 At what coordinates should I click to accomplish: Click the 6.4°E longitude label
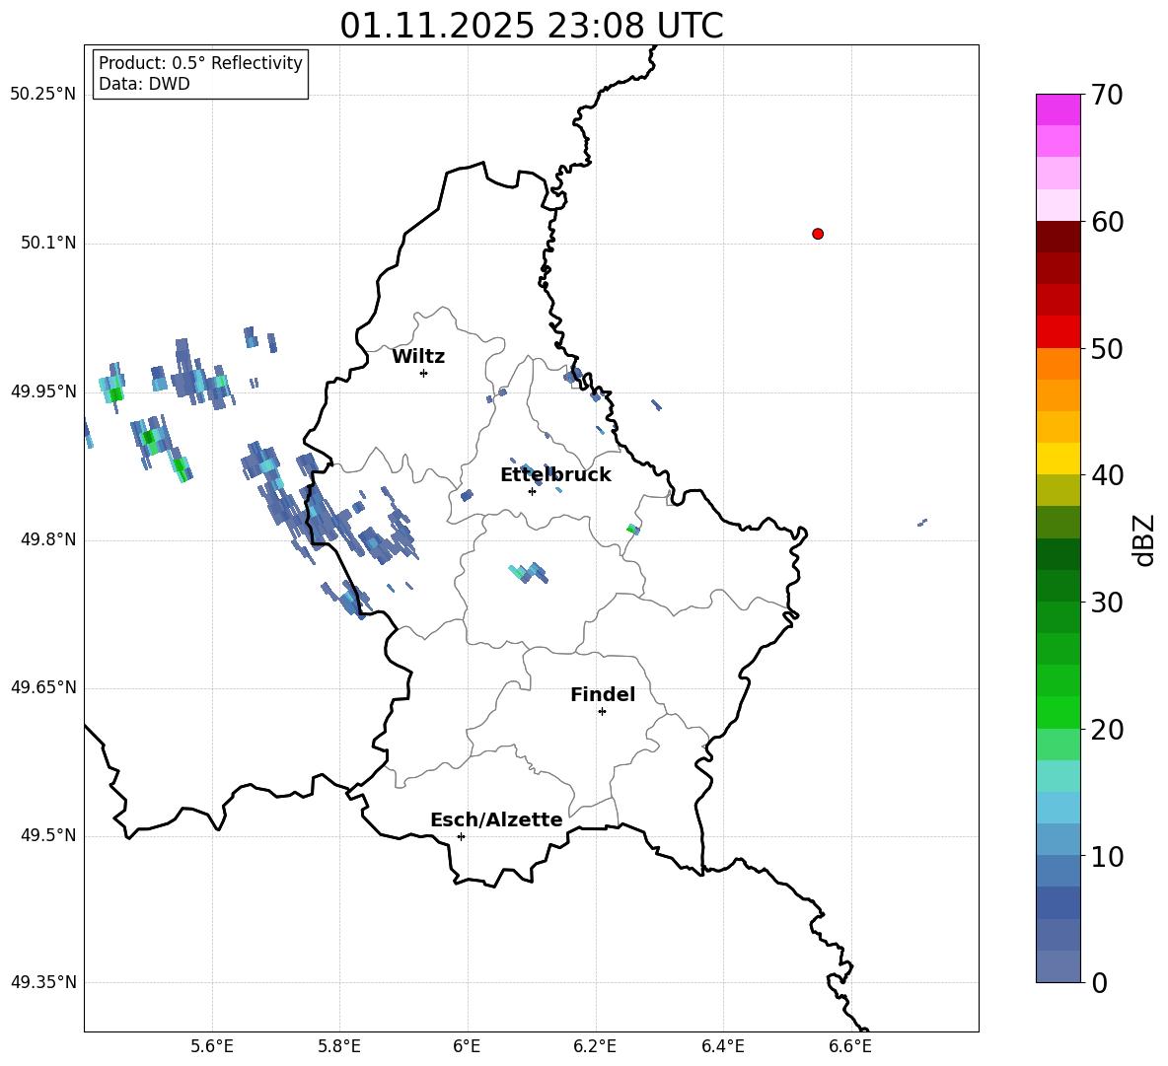723,1046
